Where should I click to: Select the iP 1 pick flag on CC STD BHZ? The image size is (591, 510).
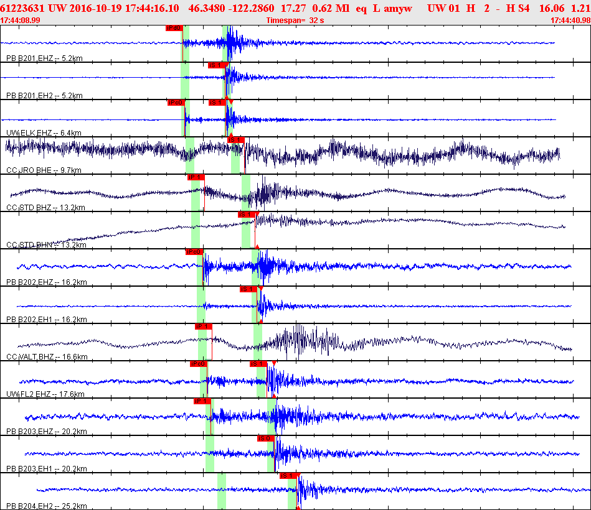pyautogui.click(x=196, y=177)
